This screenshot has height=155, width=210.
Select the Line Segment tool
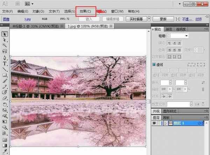point(5,69)
